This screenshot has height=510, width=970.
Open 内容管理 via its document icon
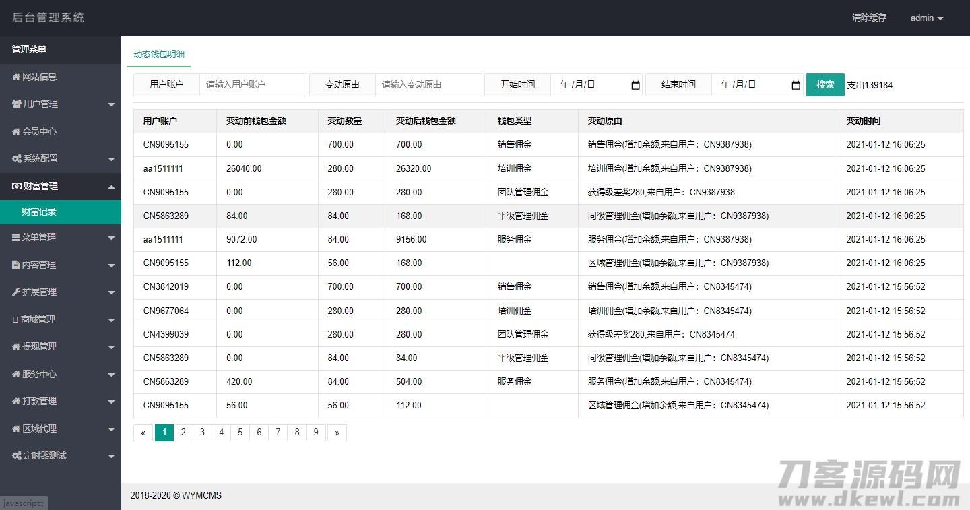pos(17,264)
